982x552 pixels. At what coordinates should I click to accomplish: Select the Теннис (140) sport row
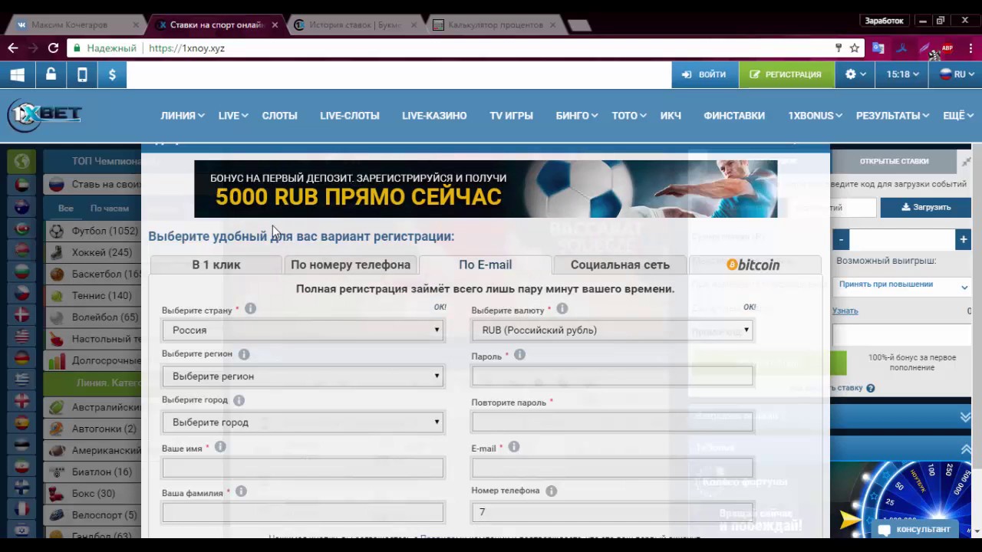coord(92,295)
